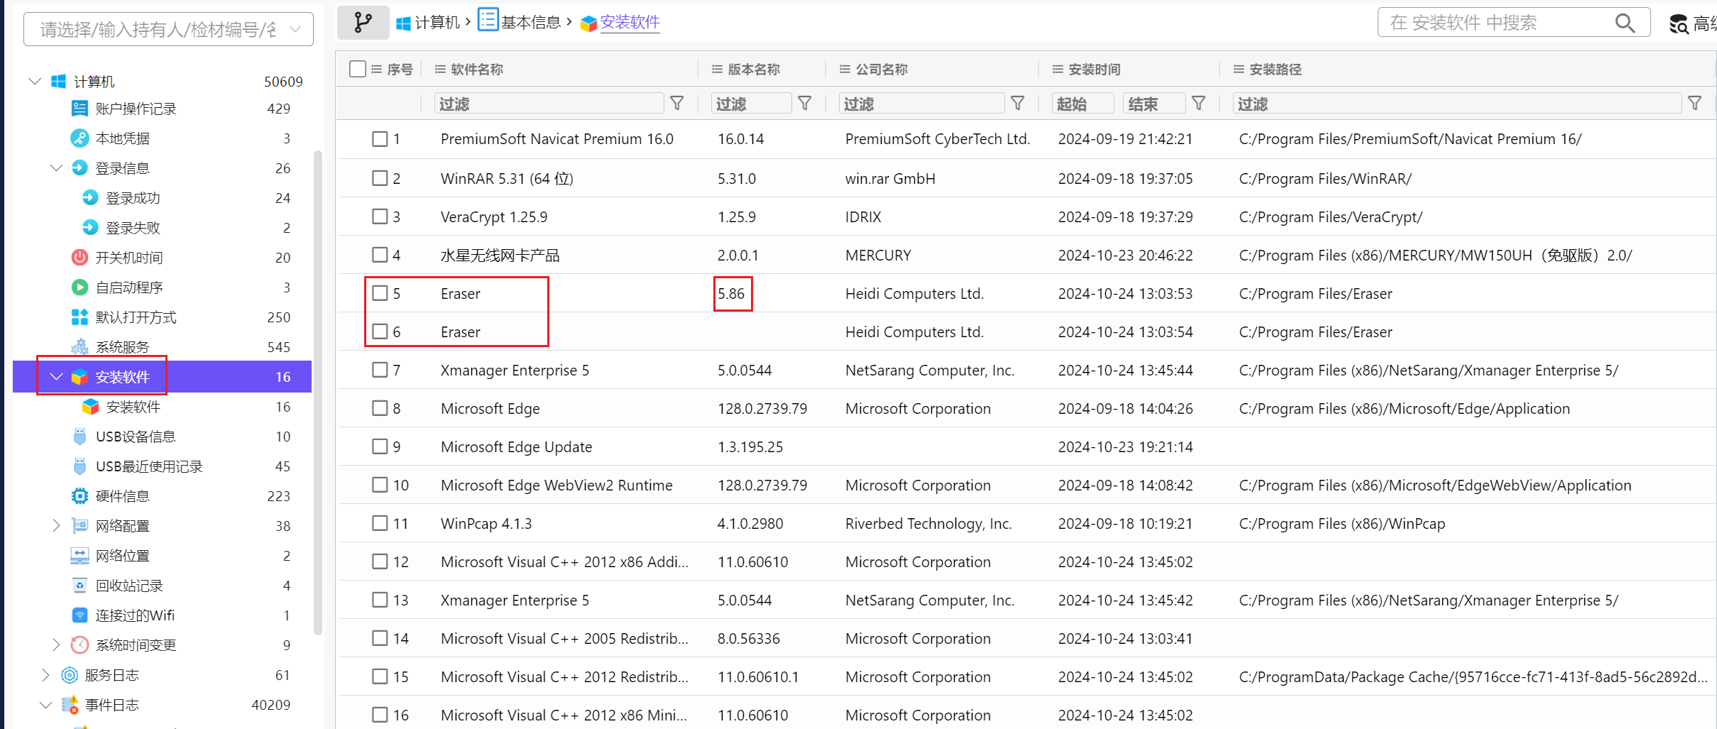Collapse the 登录信息 tree node

coord(57,168)
